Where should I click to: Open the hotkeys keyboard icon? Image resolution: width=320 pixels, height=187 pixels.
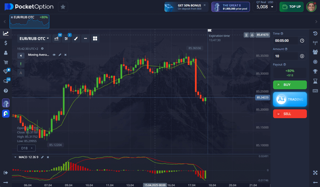pyautogui.click(x=315, y=91)
